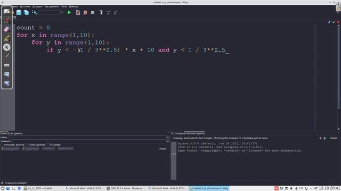Click the microphone tray icon
Screen dimensions: 341x191
tap(296, 188)
